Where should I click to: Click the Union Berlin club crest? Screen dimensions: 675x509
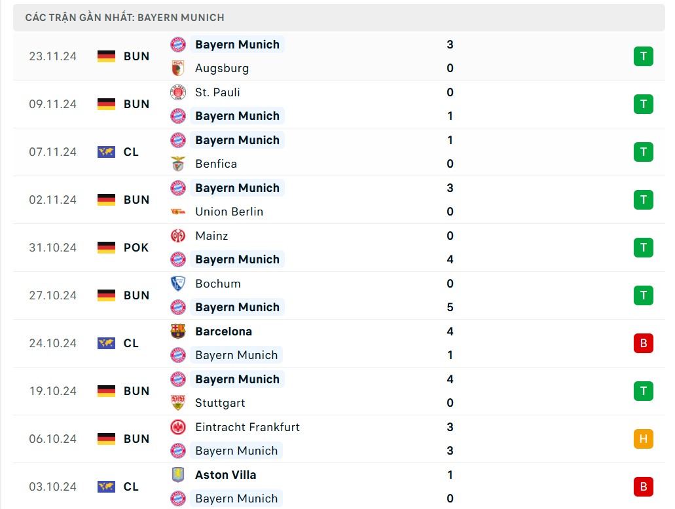pos(178,212)
